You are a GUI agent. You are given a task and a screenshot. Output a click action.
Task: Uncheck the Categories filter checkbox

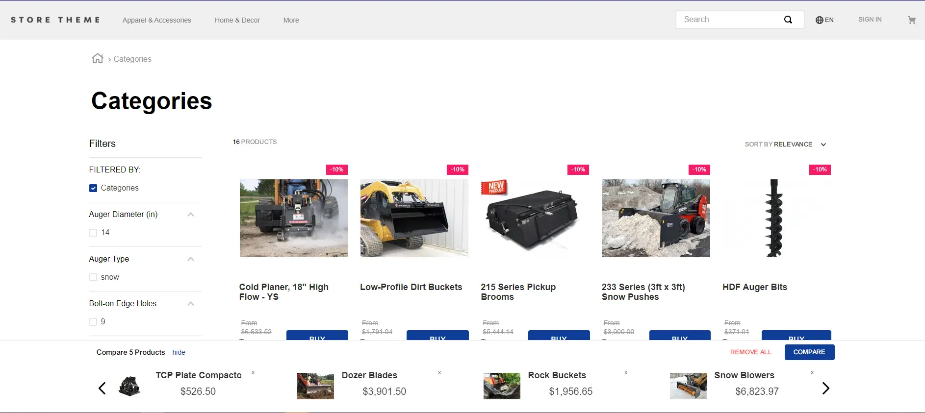tap(93, 188)
